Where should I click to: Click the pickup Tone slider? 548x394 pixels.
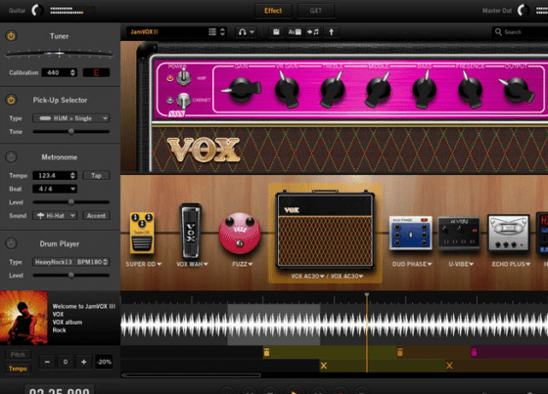coord(70,132)
